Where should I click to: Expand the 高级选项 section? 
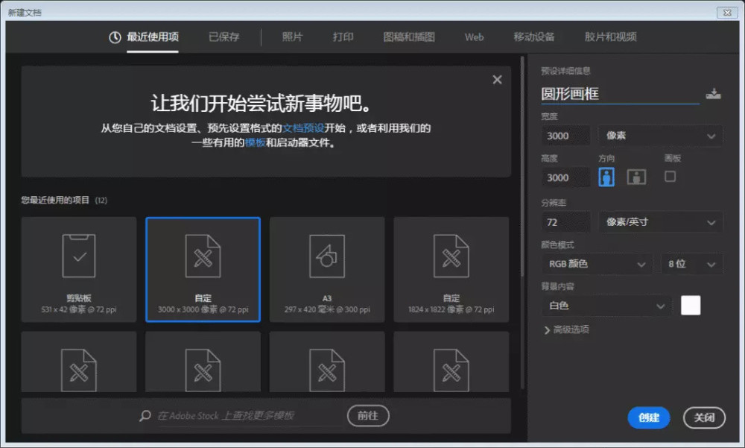569,329
